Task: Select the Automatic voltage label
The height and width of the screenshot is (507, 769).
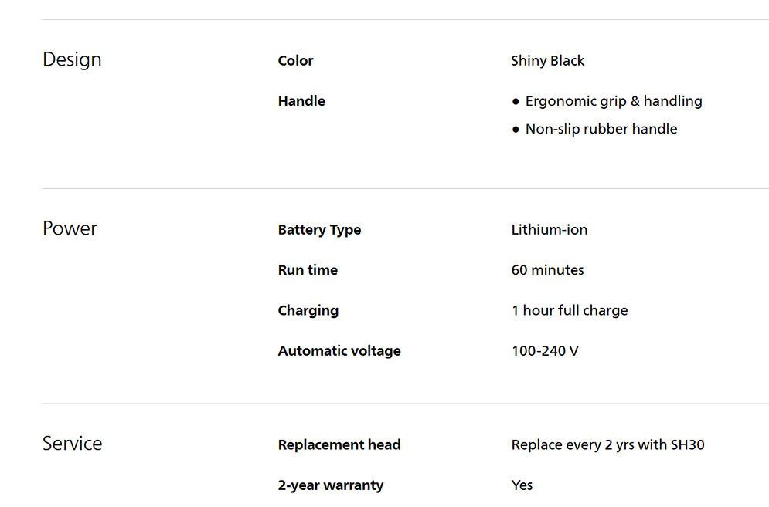Action: [x=339, y=351]
